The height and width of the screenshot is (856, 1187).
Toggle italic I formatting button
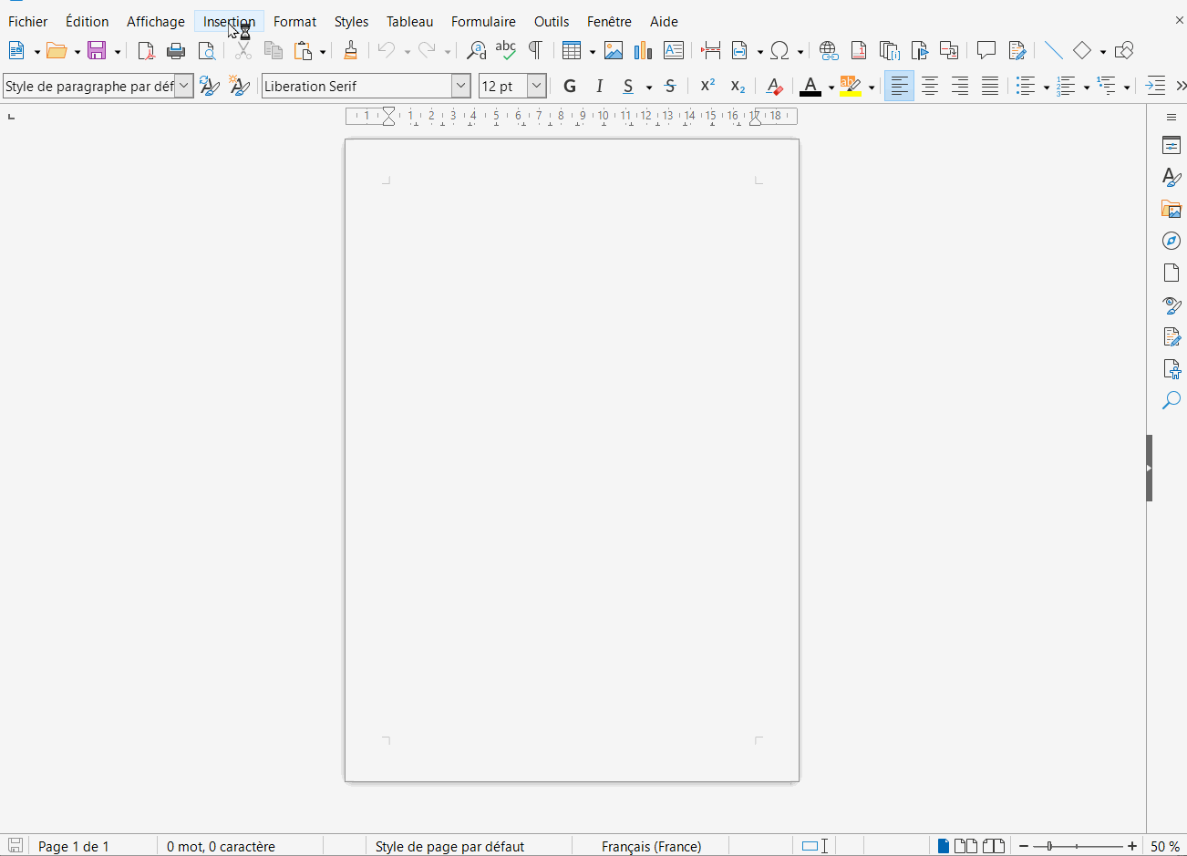pyautogui.click(x=599, y=87)
